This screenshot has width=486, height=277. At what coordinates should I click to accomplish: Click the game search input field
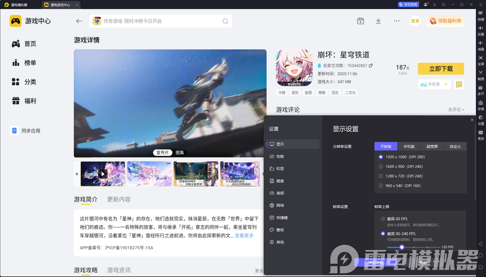click(x=160, y=21)
